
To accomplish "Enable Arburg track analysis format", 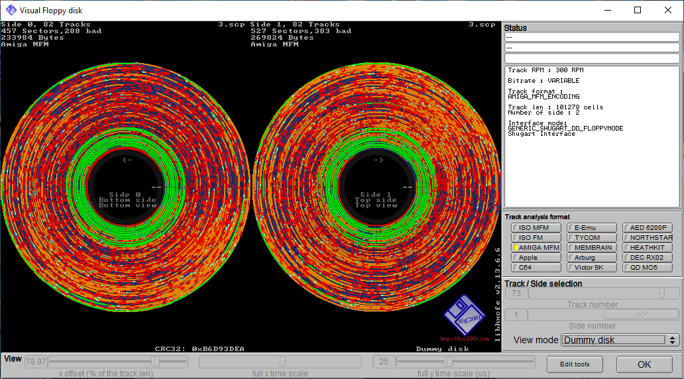I will click(591, 258).
